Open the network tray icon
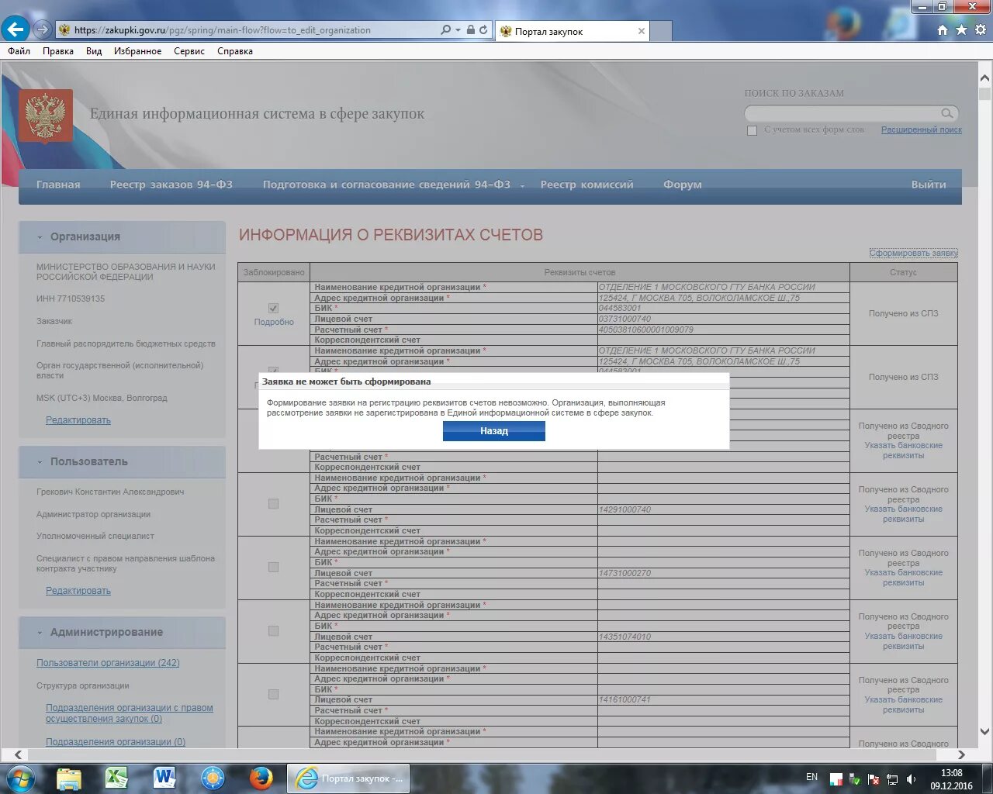 click(x=892, y=778)
